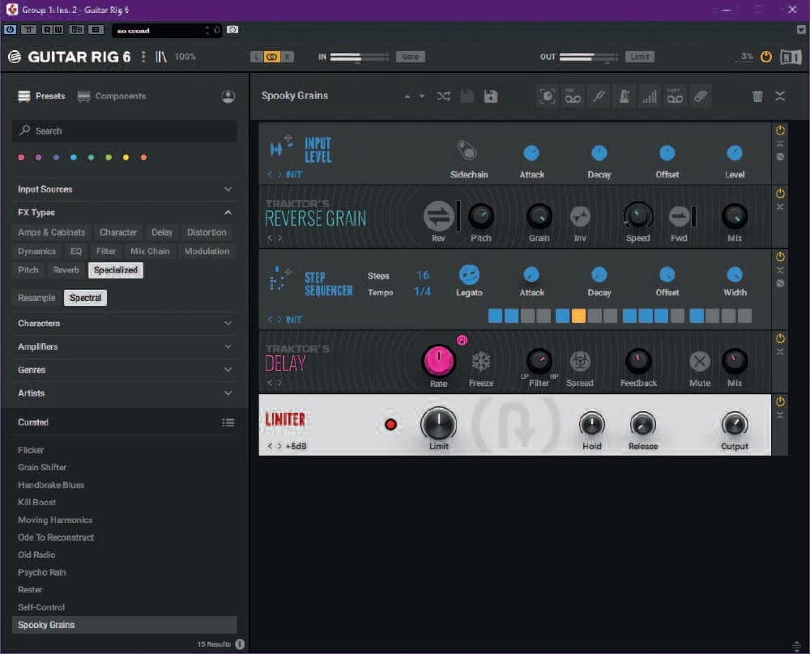
Task: Click the dimmed Save preset icon
Action: click(x=467, y=96)
